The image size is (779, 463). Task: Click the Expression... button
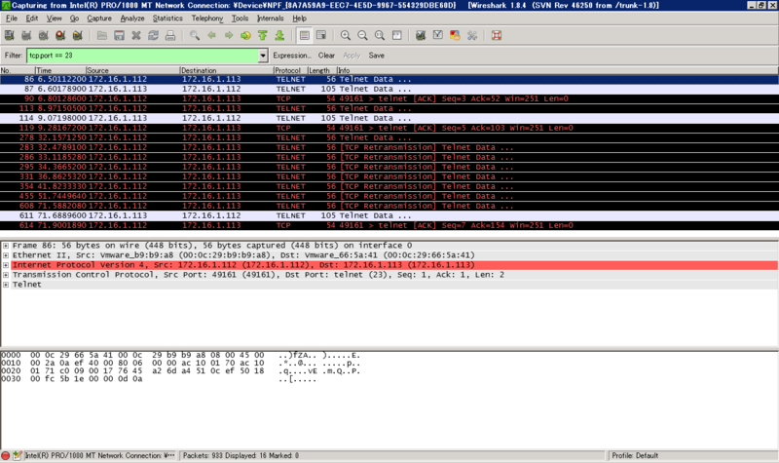tap(292, 56)
